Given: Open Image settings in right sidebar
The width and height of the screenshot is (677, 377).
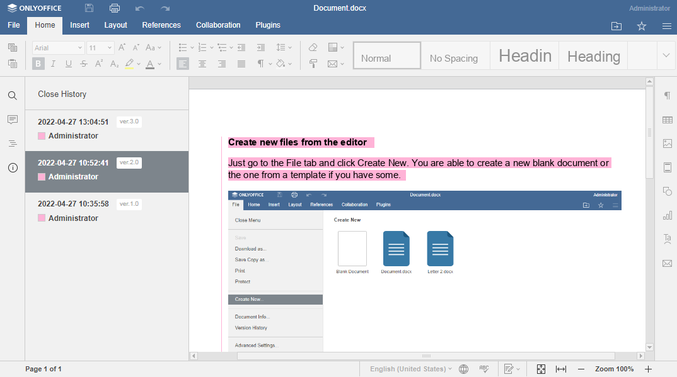Looking at the screenshot, I should pyautogui.click(x=667, y=143).
